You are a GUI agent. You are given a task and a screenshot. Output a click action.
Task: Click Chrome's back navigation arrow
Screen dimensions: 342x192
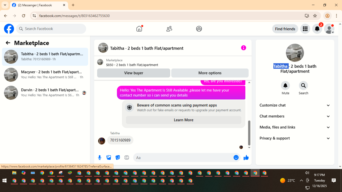click(6, 16)
